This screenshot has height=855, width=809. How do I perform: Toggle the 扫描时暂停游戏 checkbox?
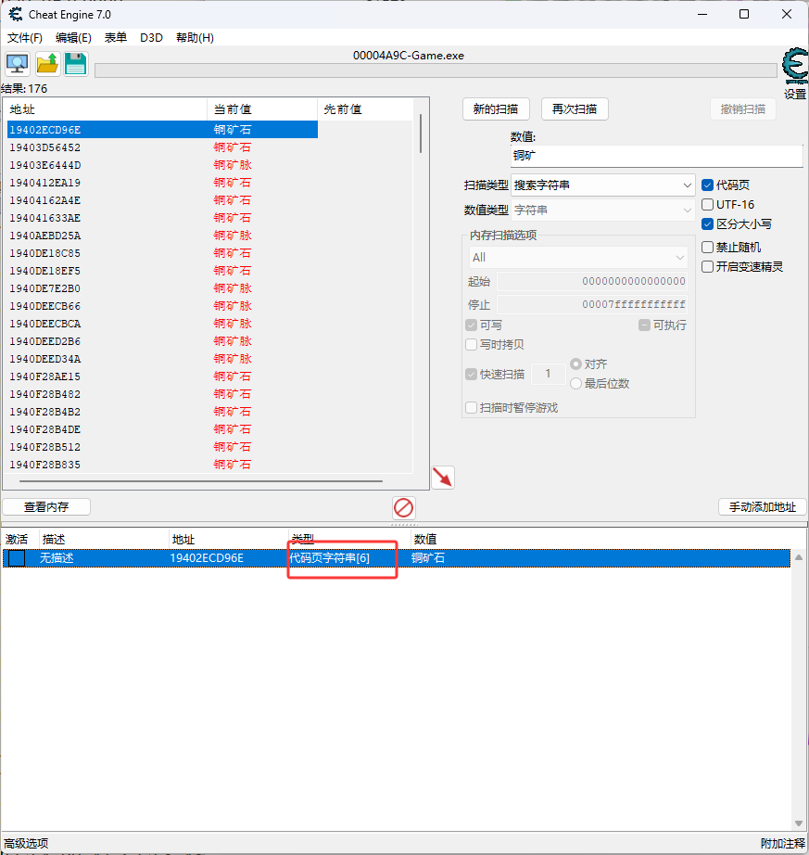[x=472, y=408]
